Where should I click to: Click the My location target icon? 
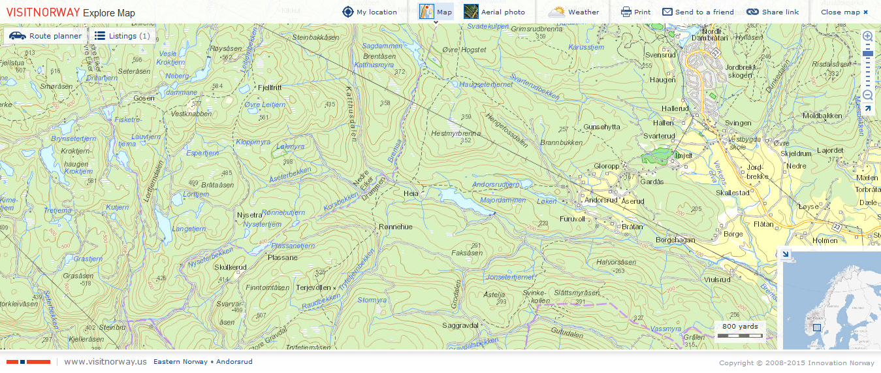(x=348, y=12)
